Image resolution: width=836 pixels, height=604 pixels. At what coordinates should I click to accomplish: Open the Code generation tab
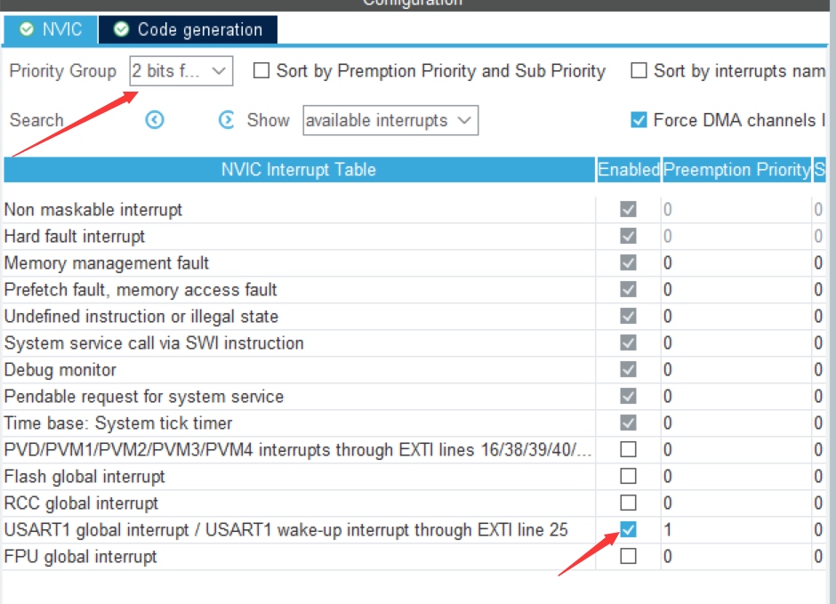[x=188, y=29]
